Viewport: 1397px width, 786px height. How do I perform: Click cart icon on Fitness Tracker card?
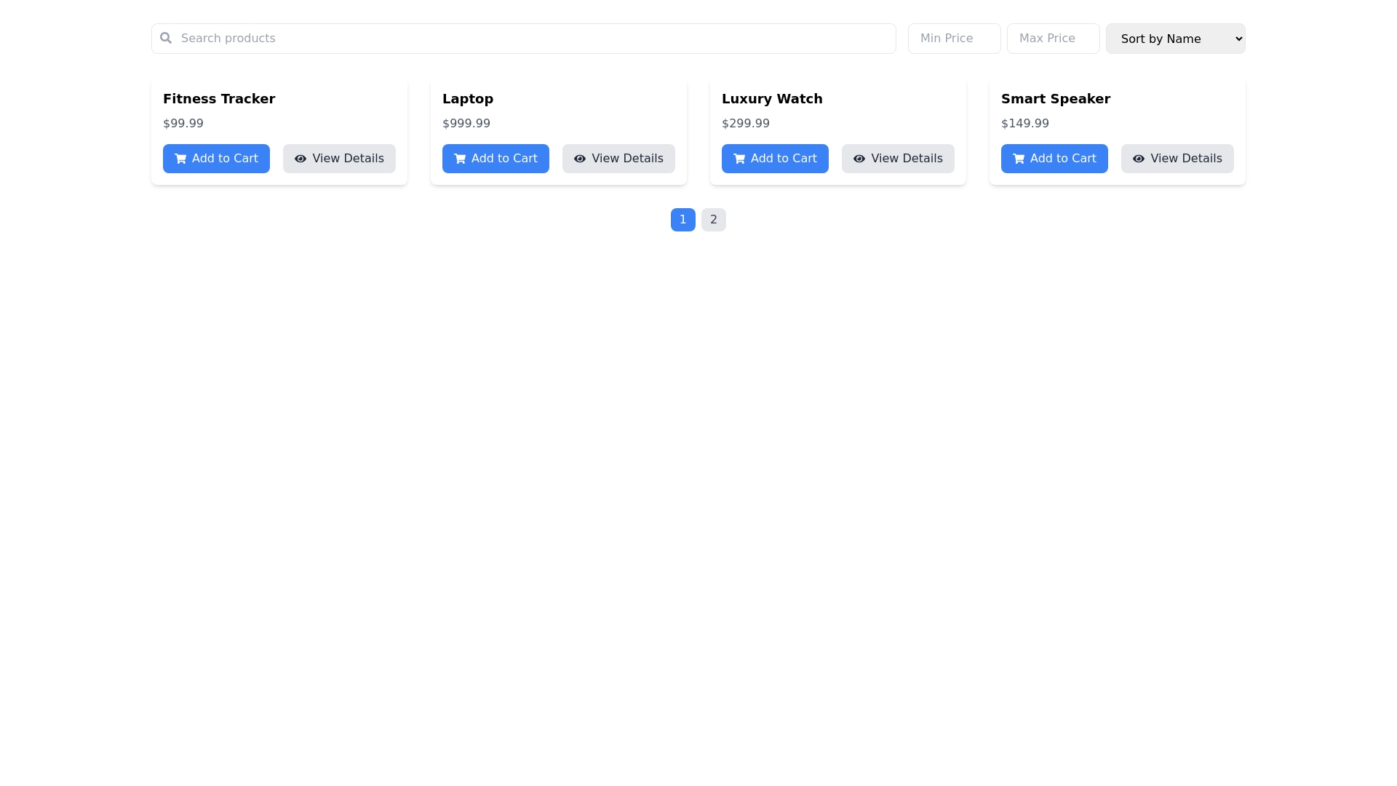(180, 159)
